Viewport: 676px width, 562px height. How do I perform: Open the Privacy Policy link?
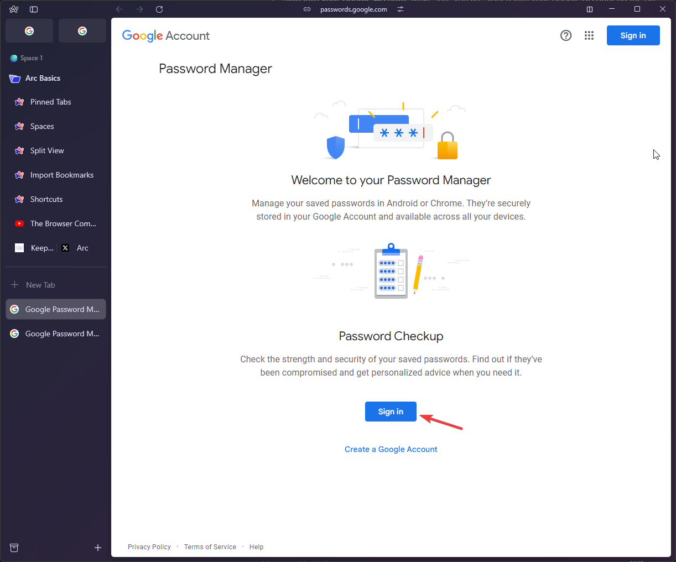[x=149, y=547]
